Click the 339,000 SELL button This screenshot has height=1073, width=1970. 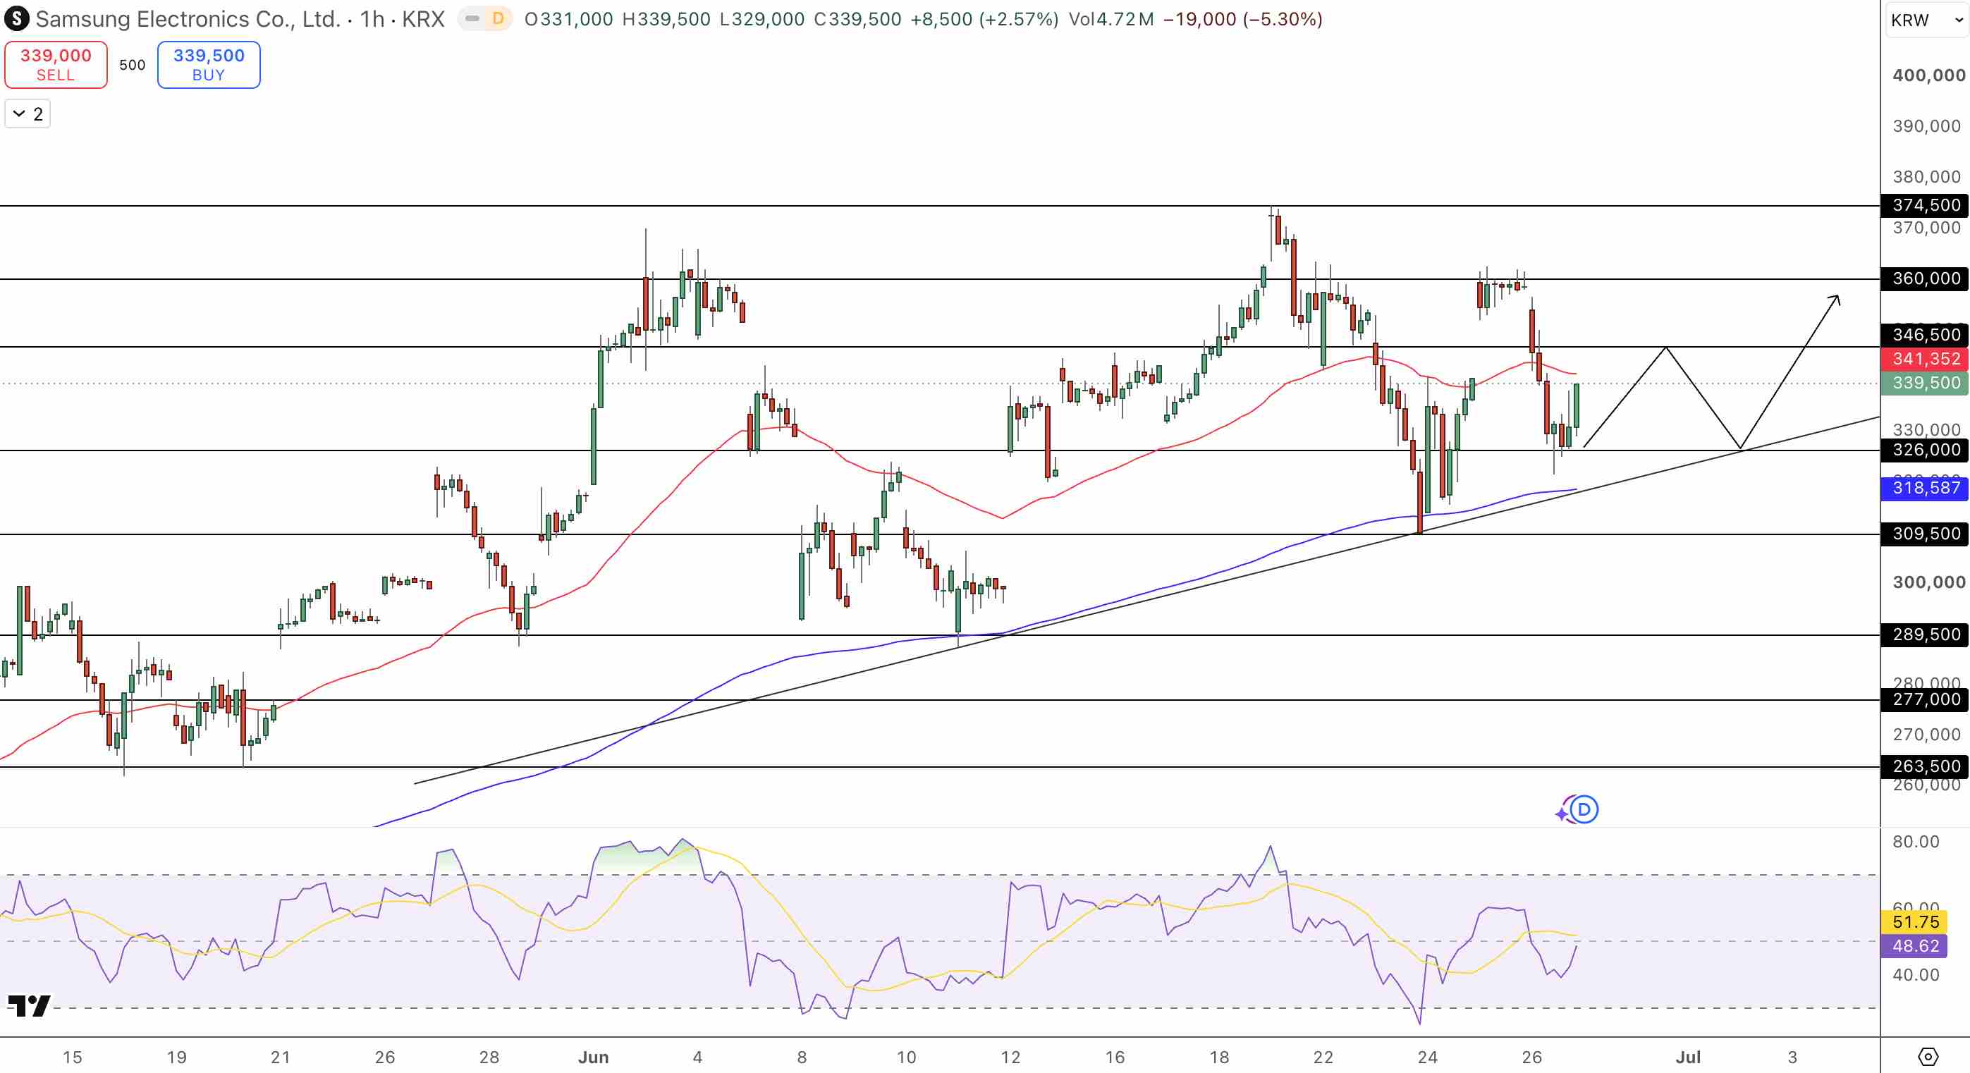tap(56, 64)
